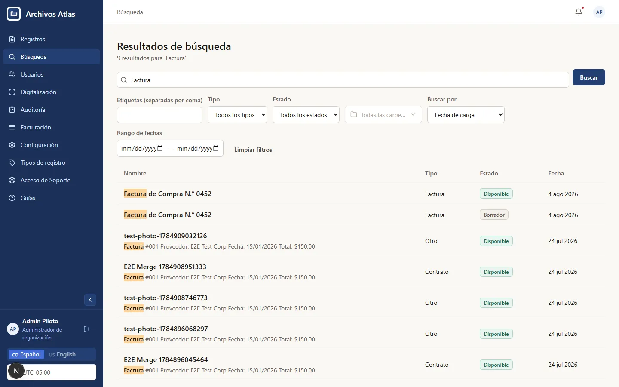Switch language to English

point(62,354)
